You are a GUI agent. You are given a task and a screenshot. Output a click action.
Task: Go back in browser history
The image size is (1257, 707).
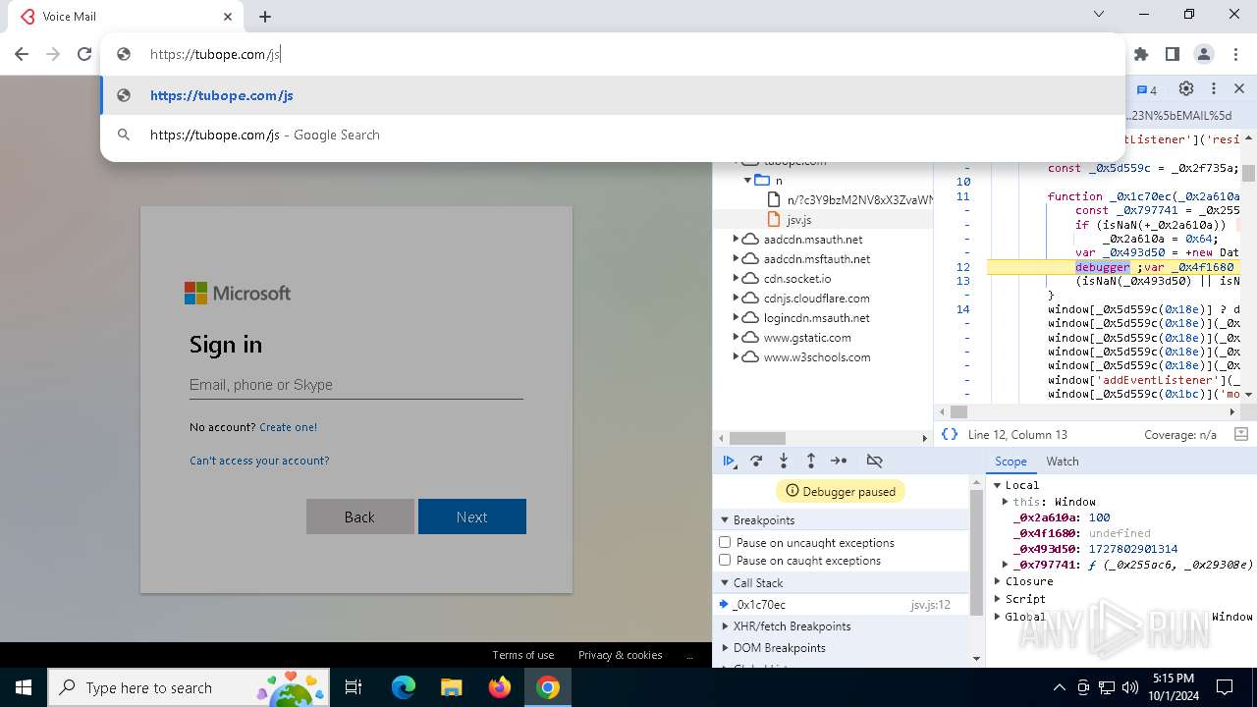coord(22,54)
